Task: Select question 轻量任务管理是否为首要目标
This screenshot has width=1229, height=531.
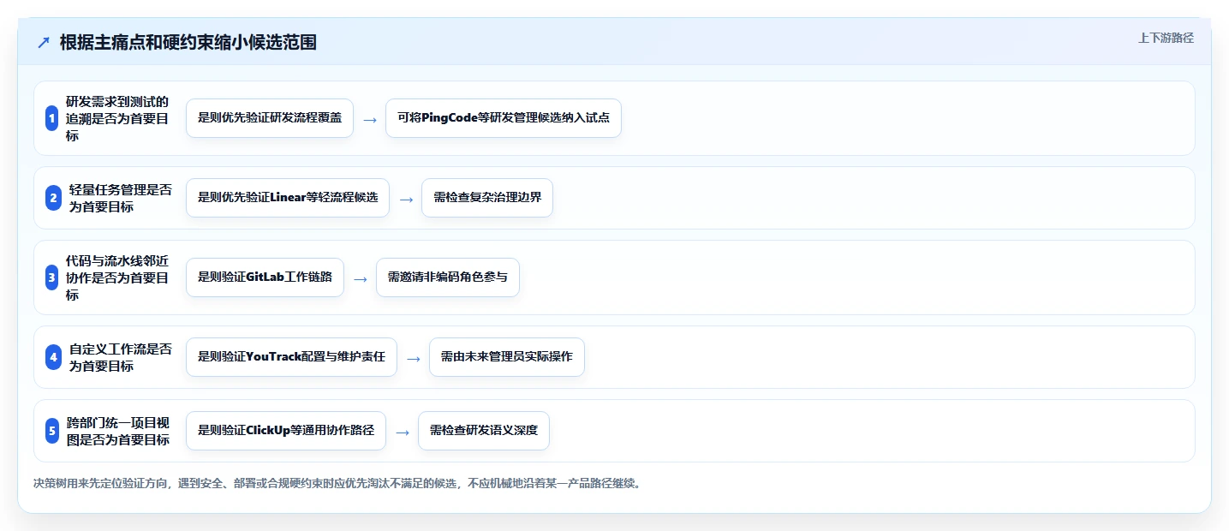Action: pyautogui.click(x=120, y=198)
